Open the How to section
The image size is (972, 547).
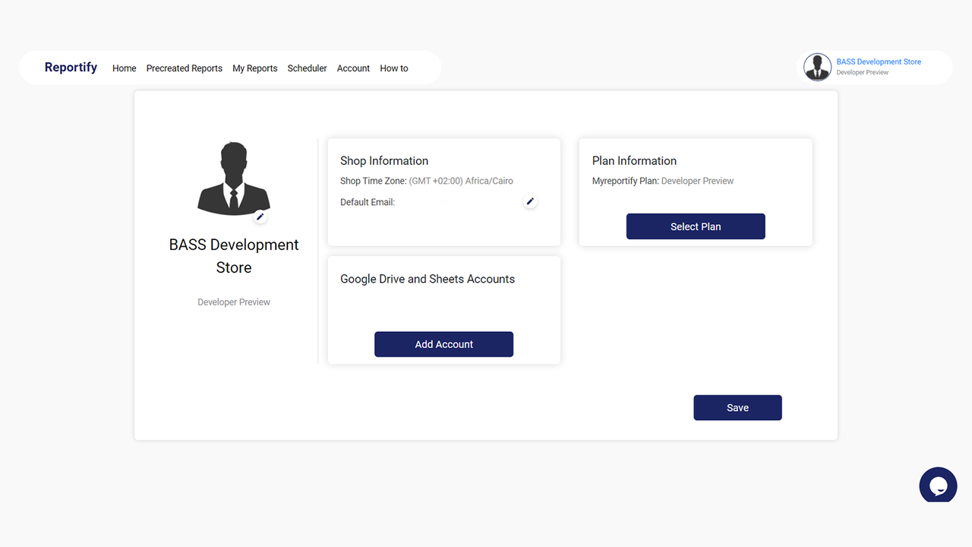394,68
